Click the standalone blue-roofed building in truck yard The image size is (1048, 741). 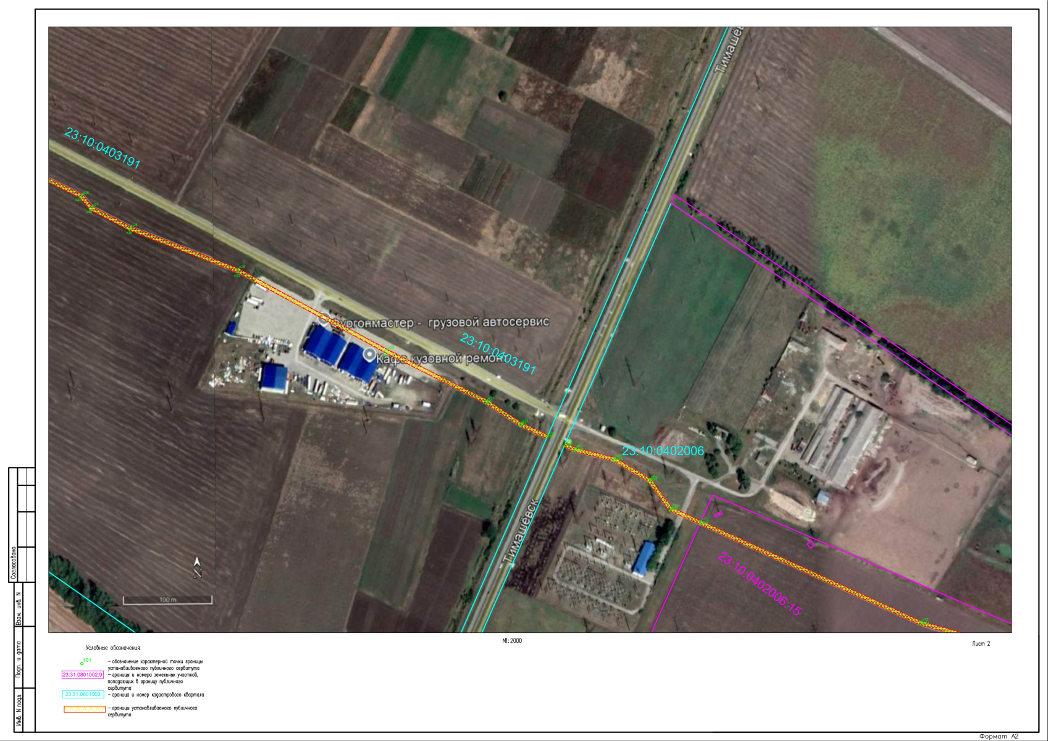pyautogui.click(x=274, y=377)
